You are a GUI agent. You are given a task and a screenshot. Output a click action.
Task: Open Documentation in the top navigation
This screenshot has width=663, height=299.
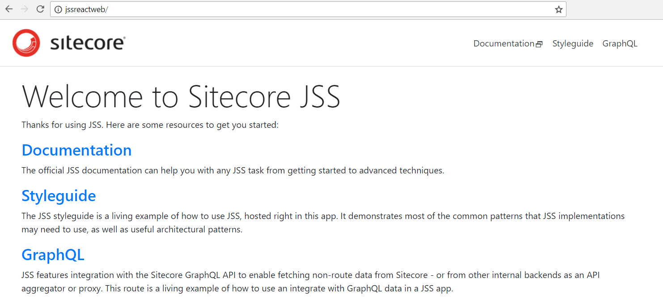[504, 43]
